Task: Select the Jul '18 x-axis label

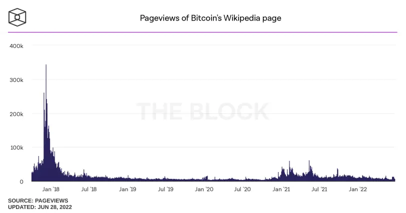Action: coord(89,189)
